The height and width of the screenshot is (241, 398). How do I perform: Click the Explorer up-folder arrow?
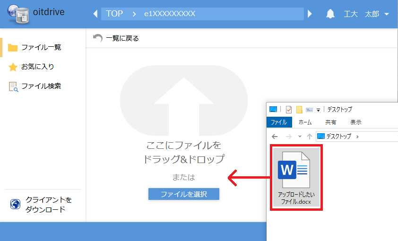[309, 137]
